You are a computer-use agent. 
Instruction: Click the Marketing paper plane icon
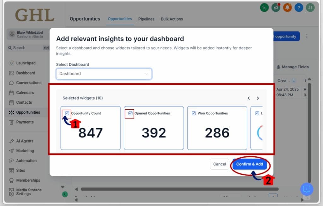11,151
